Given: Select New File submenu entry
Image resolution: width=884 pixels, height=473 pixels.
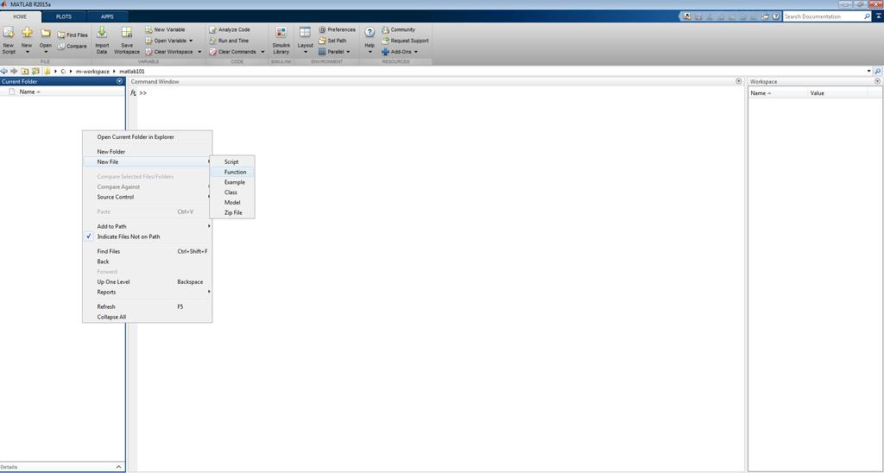Looking at the screenshot, I should pos(147,161).
